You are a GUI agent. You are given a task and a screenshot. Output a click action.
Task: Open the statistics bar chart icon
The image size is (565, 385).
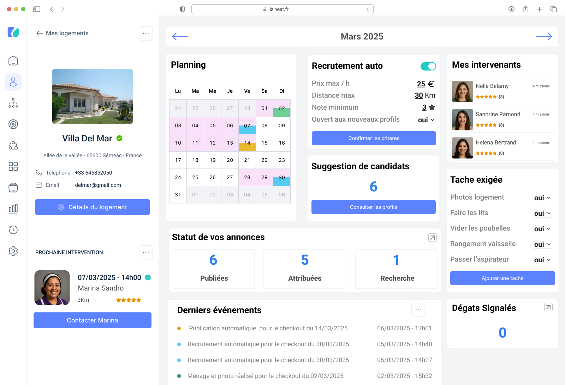pos(13,209)
